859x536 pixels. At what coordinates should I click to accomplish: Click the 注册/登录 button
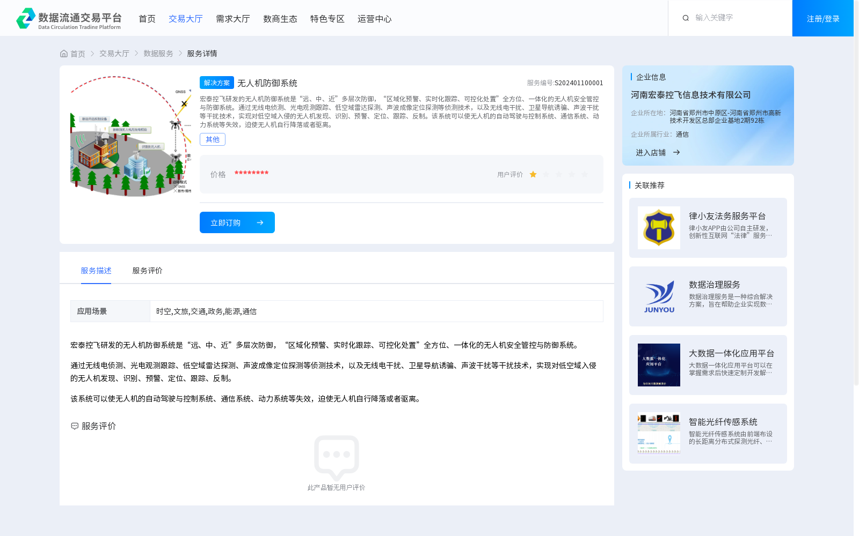(823, 18)
